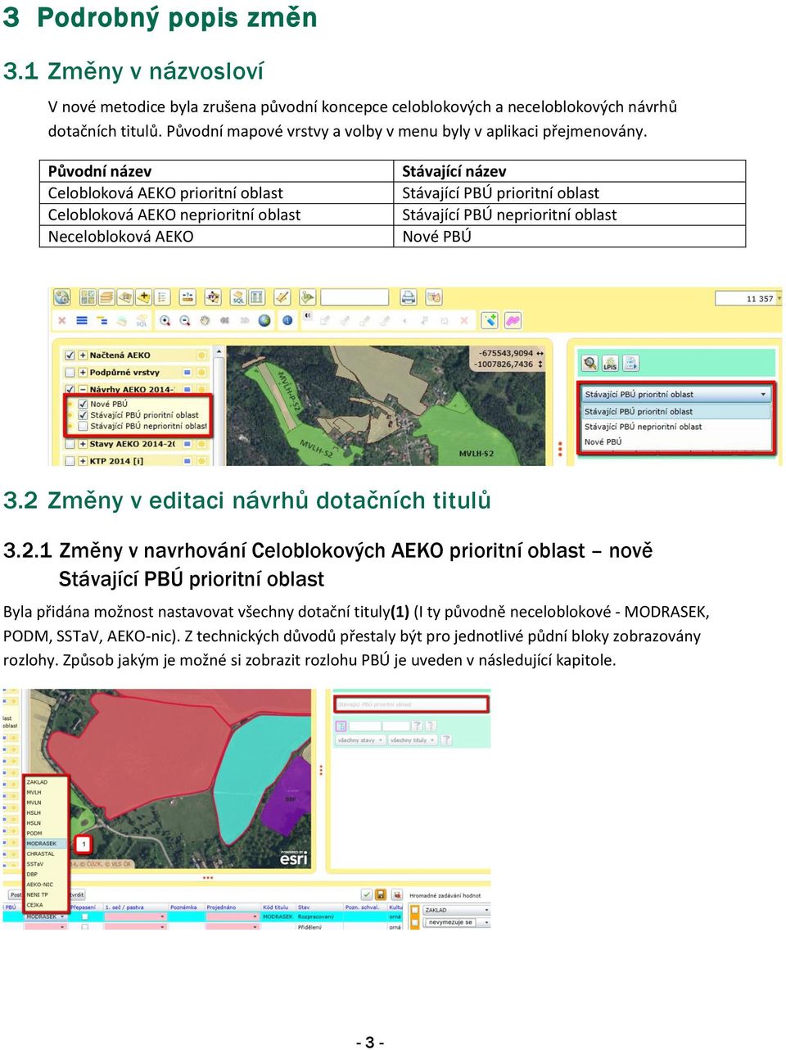This screenshot has height=1050, width=786.
Task: Open the nevymezuje se dropdown
Action: click(x=457, y=922)
